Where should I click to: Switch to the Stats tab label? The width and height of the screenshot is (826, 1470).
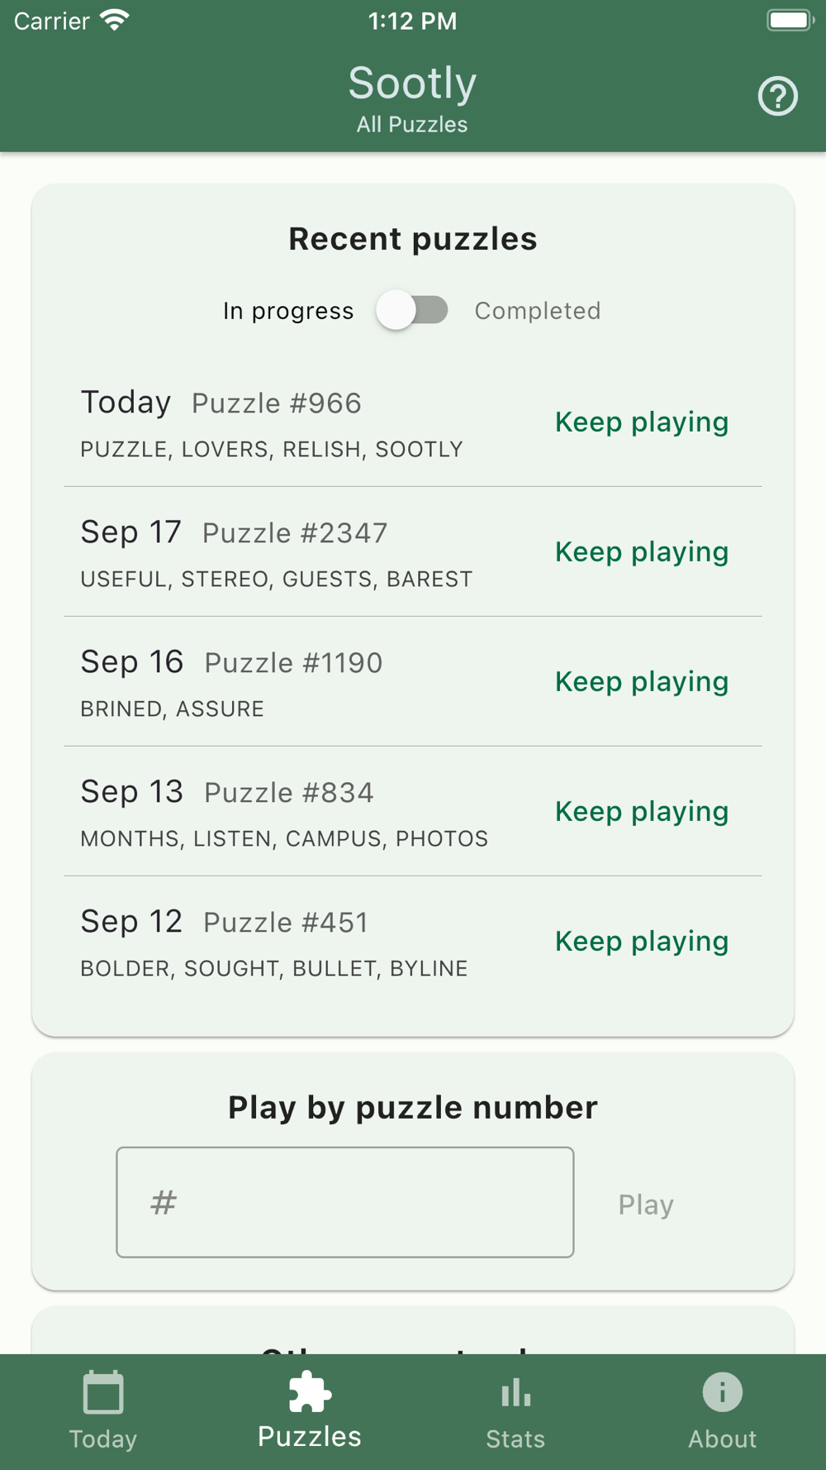point(515,1439)
